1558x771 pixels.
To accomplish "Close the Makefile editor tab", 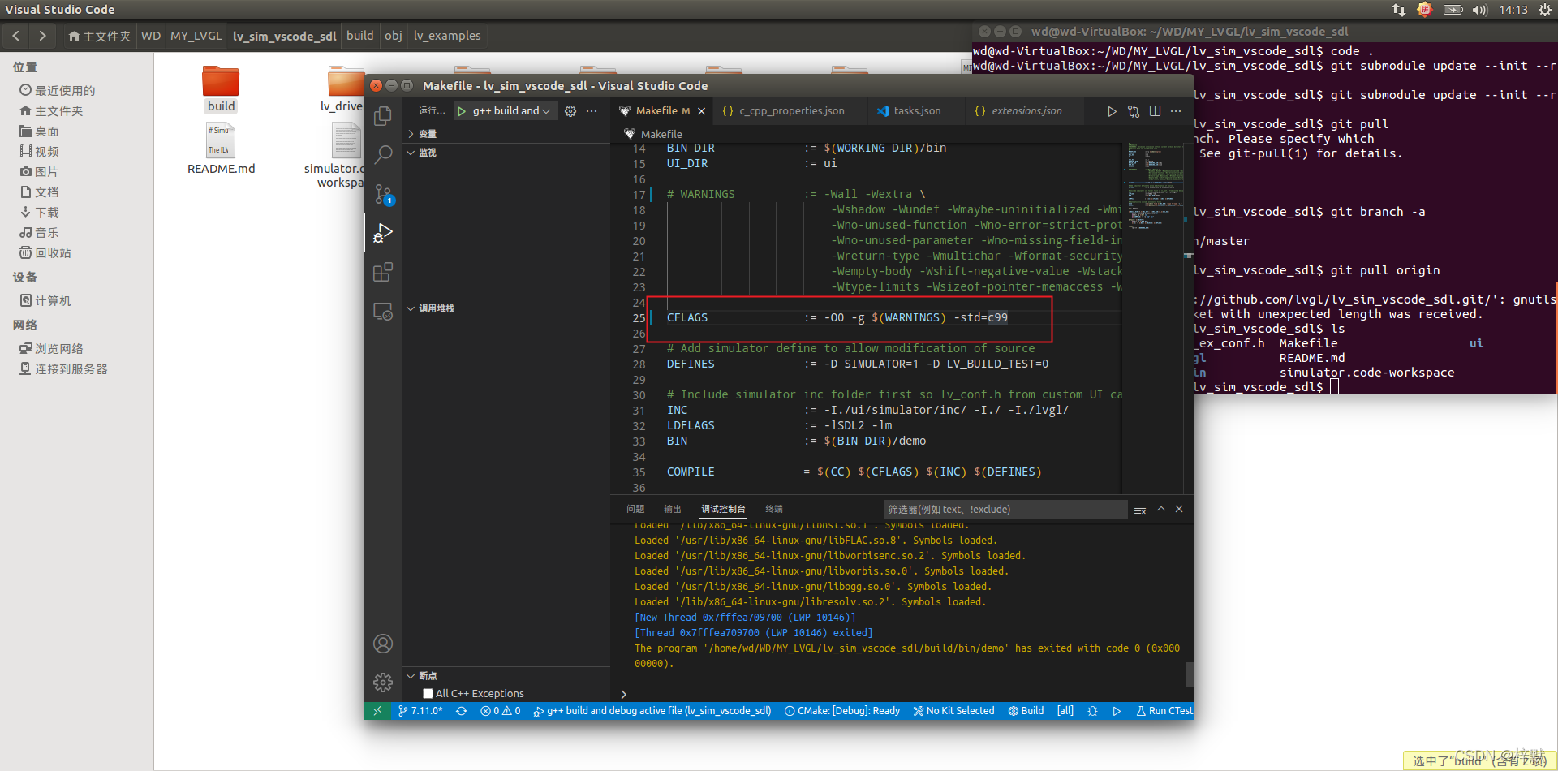I will tap(702, 111).
